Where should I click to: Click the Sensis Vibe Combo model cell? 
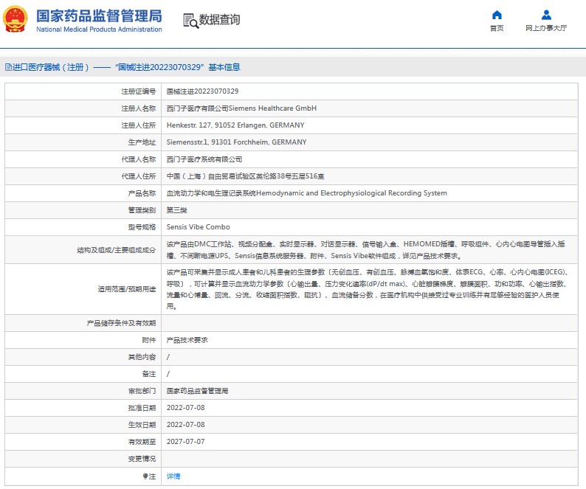(x=198, y=227)
